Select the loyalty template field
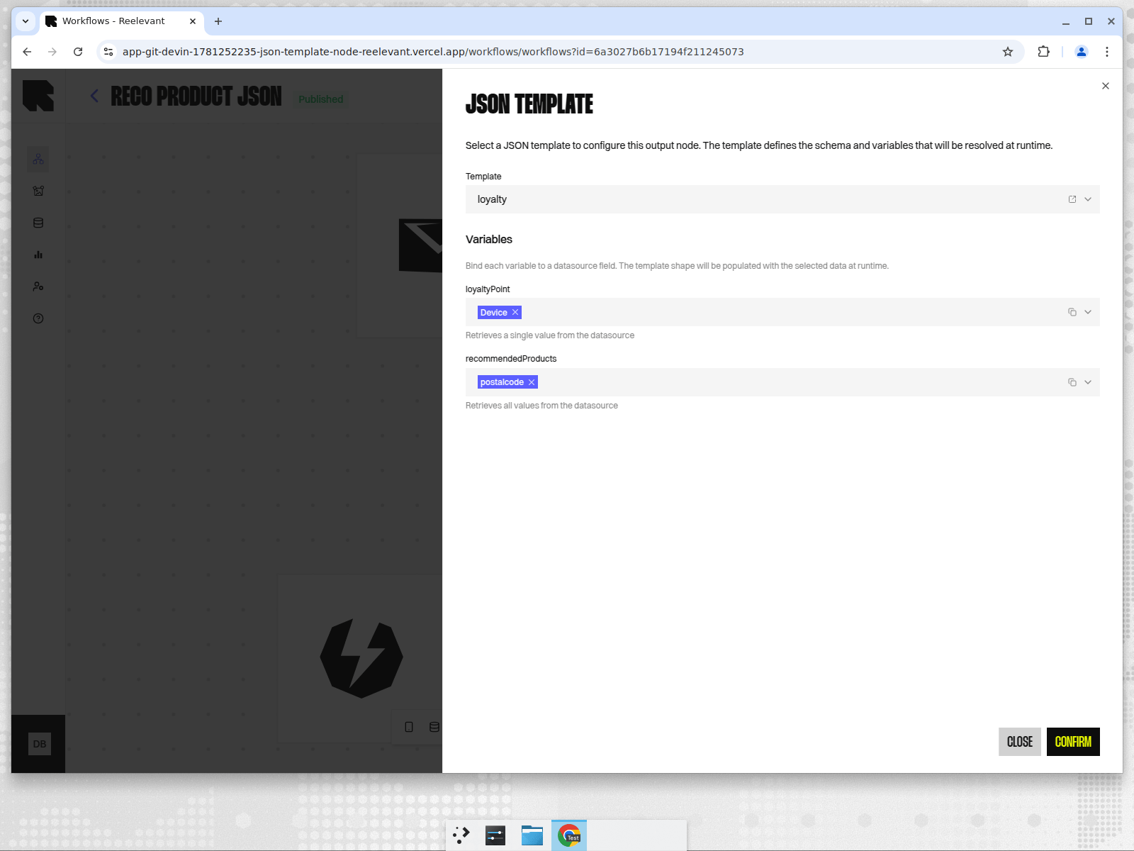Screen dimensions: 1134x851 pyautogui.click(x=782, y=199)
